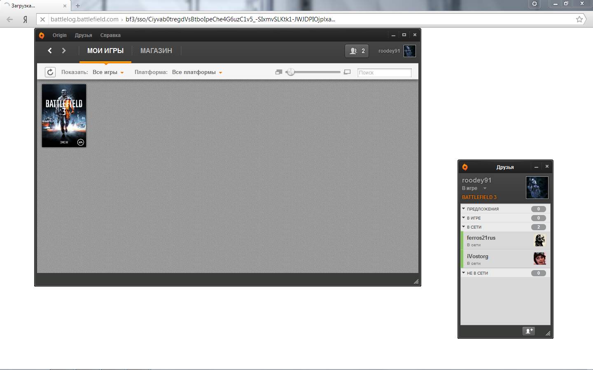This screenshot has width=593, height=370.
Task: Click the roodey91 avatar in Origin header
Action: [x=409, y=51]
